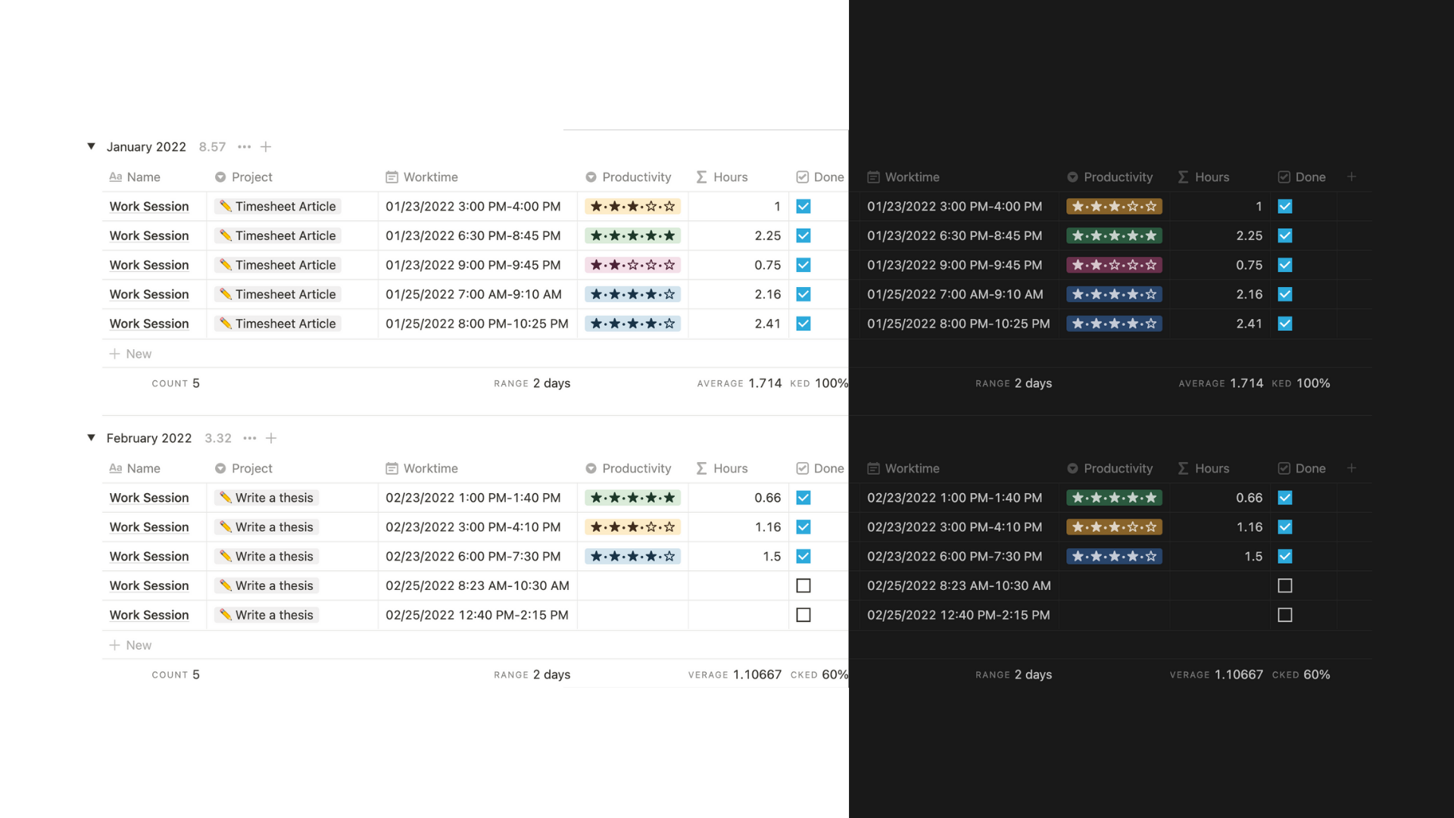
Task: Click January 2022 group title
Action: [x=146, y=147]
